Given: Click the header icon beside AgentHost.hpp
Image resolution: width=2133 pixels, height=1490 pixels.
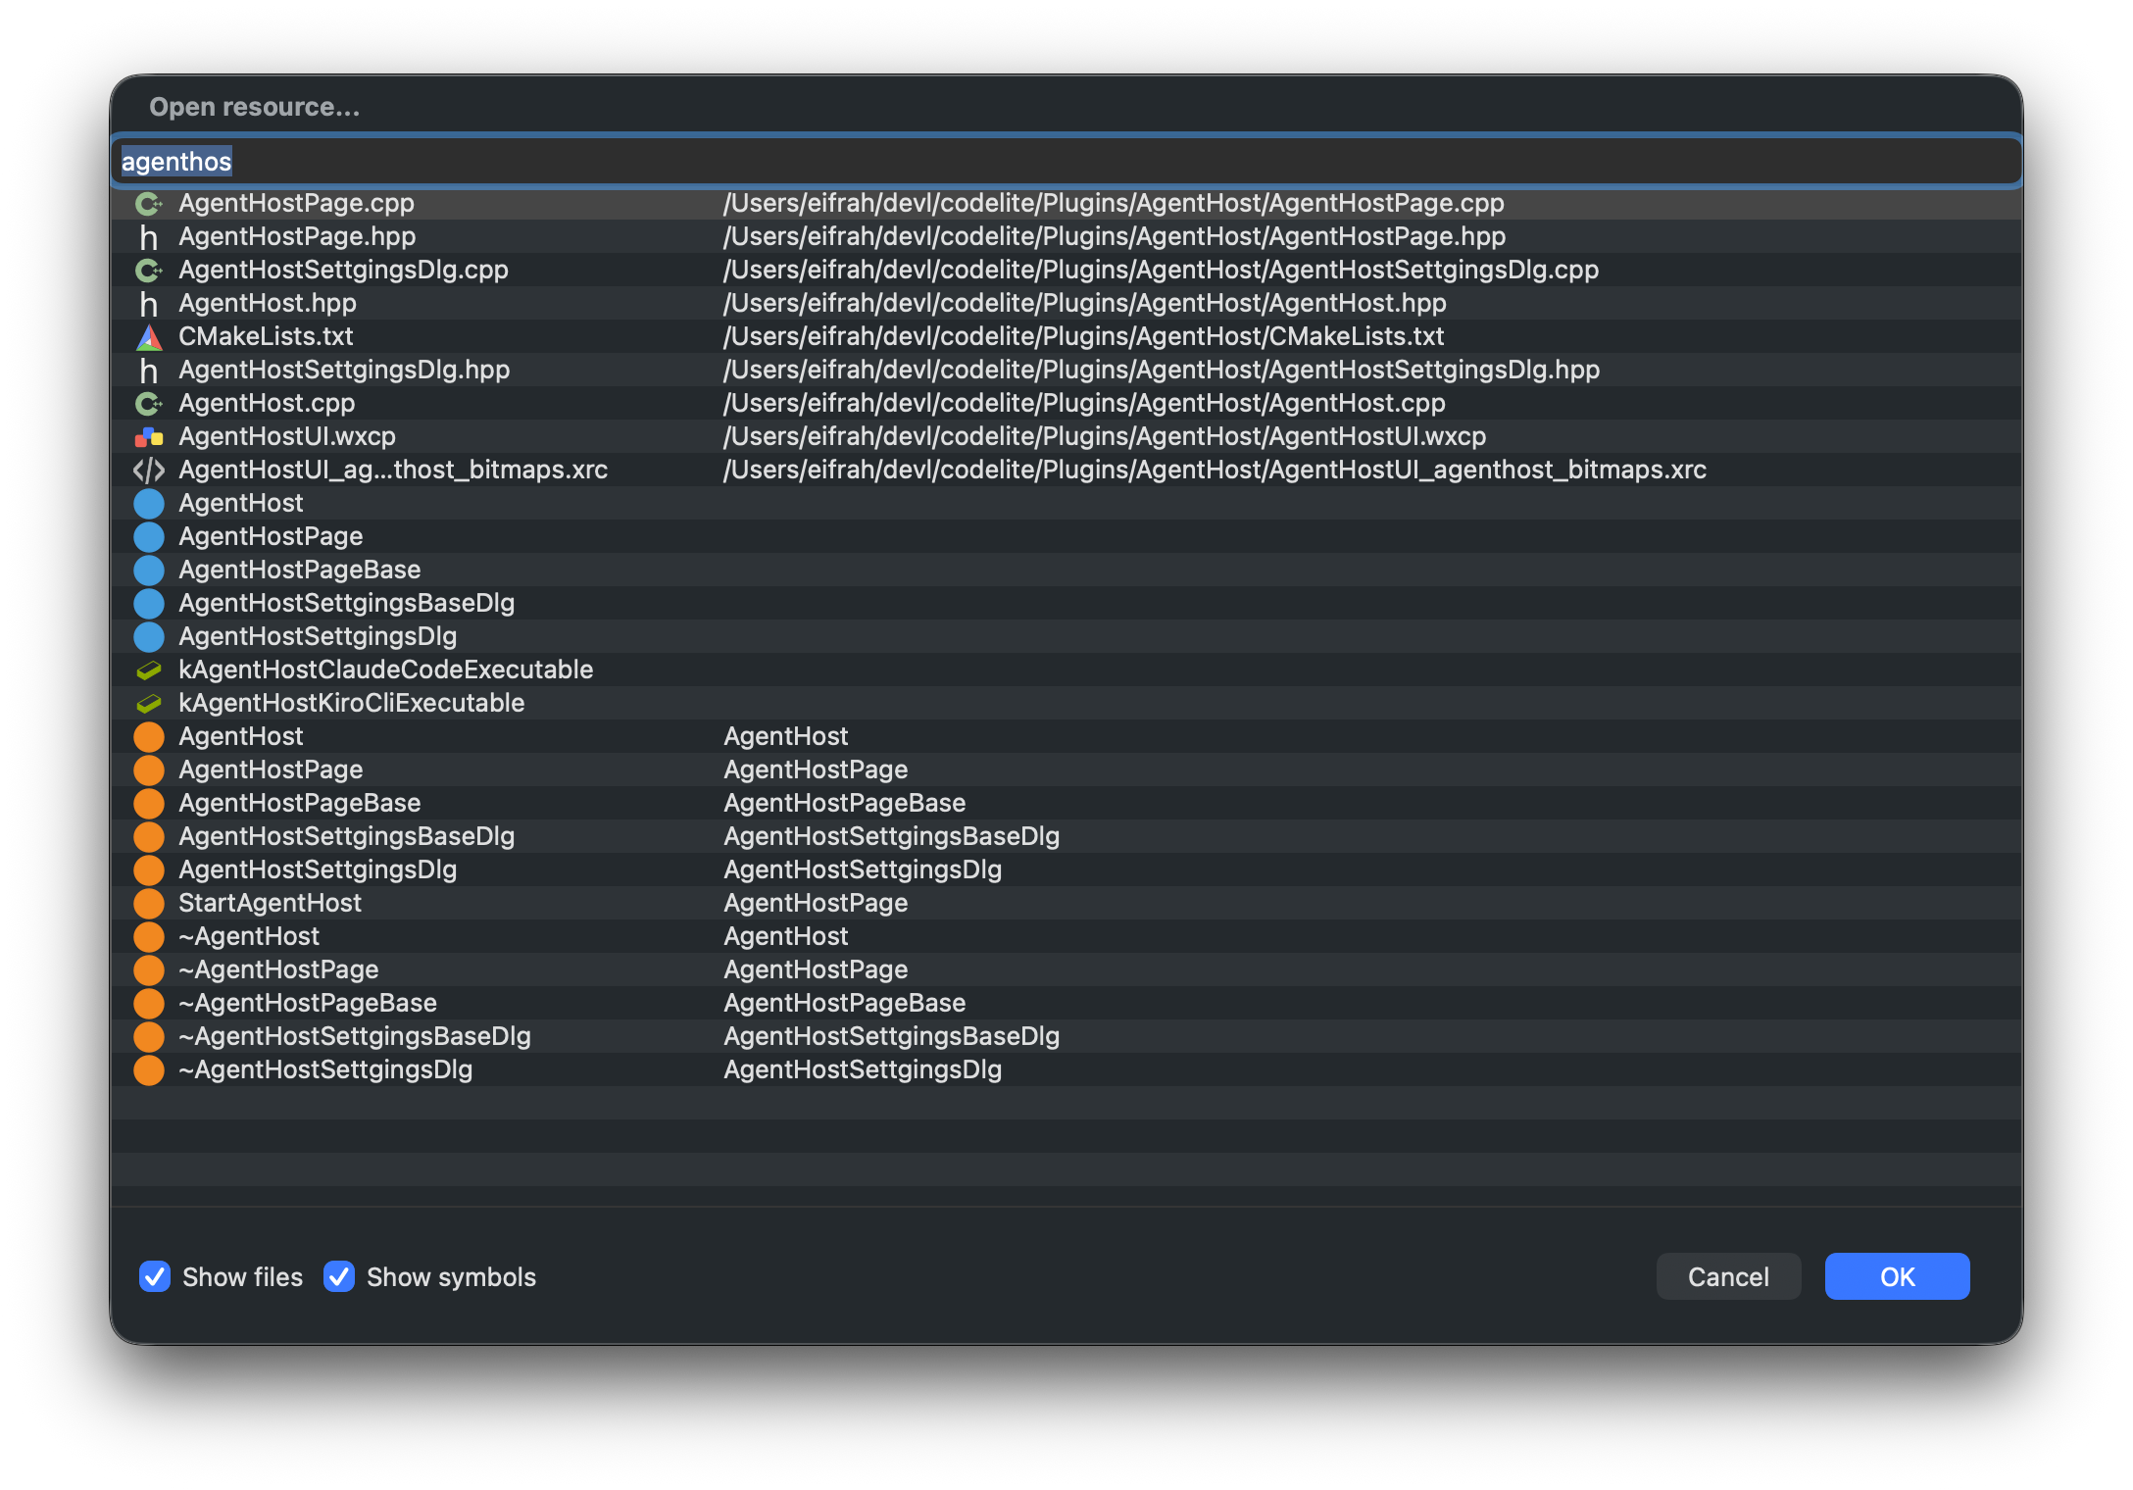Looking at the screenshot, I should [x=149, y=304].
